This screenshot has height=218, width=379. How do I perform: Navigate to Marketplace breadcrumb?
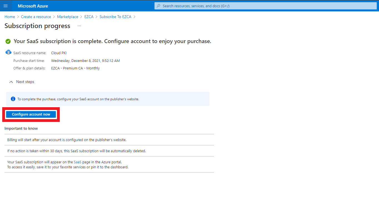68,17
